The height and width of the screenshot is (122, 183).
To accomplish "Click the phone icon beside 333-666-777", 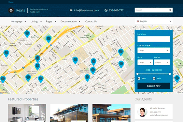I will coord(106,10).
